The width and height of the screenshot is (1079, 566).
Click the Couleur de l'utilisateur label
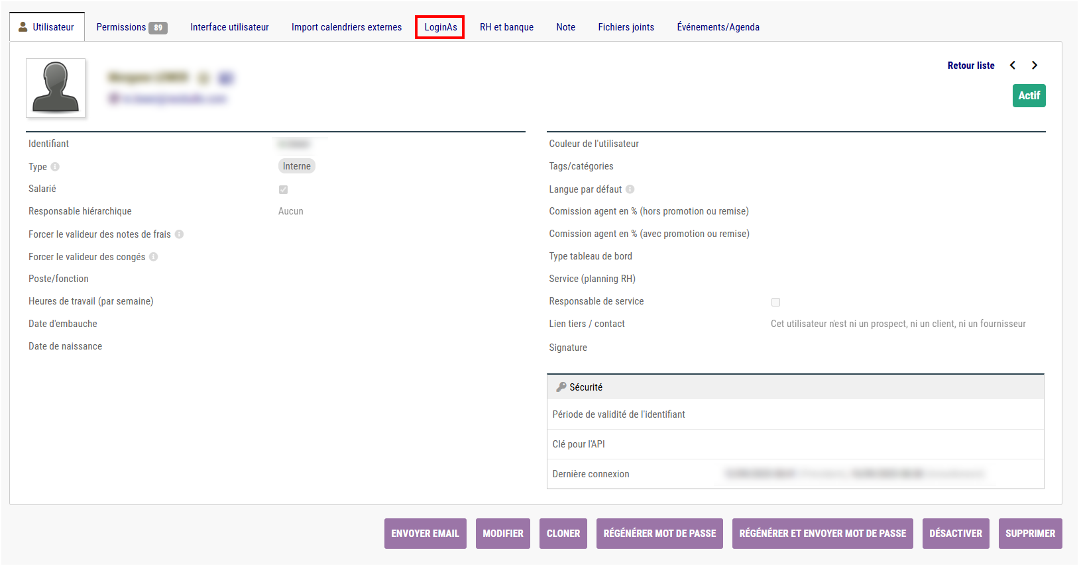tap(594, 144)
